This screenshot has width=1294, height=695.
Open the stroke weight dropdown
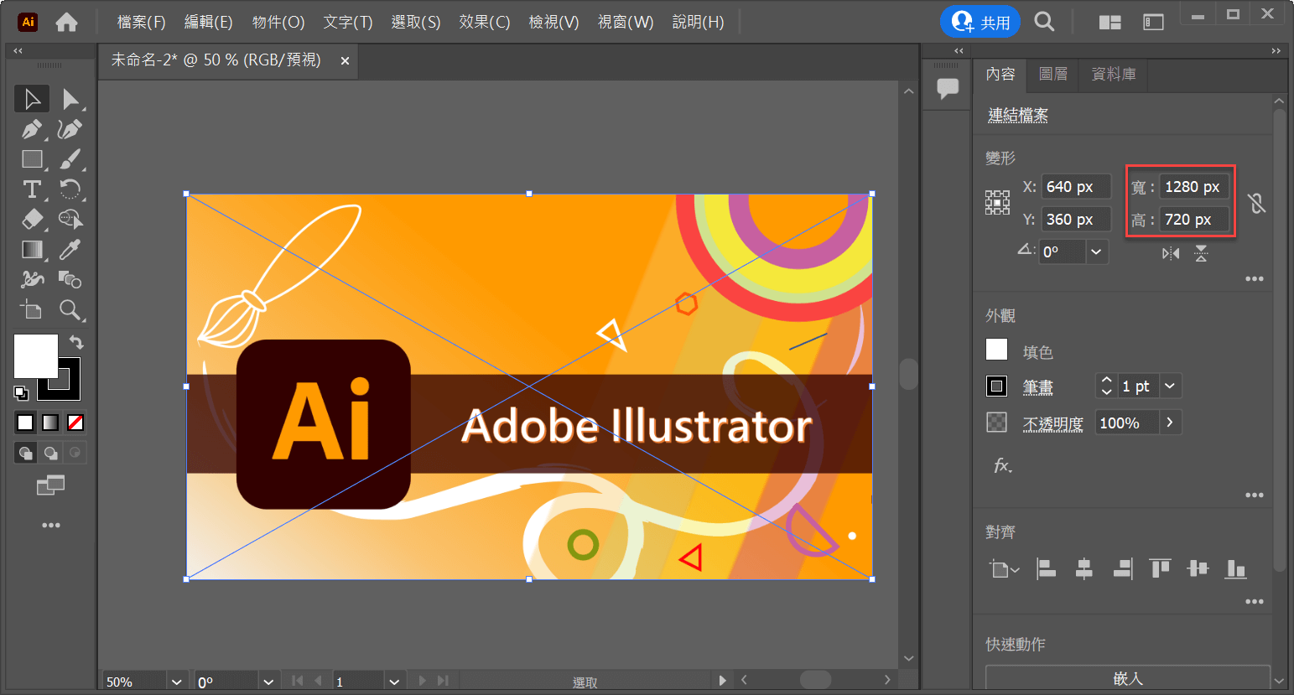click(x=1170, y=386)
